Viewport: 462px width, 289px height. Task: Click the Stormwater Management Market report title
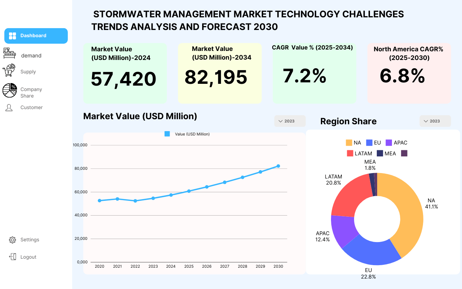pyautogui.click(x=248, y=21)
